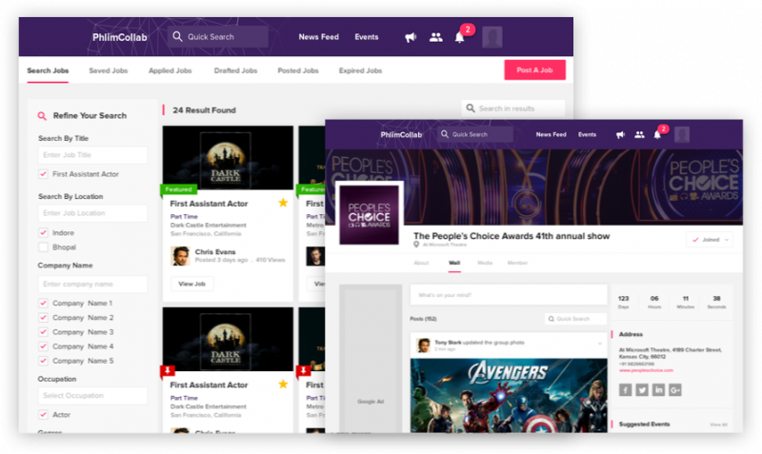This screenshot has height=454, width=762.
Task: Uncheck Company Name 1 checkbox
Action: point(43,303)
